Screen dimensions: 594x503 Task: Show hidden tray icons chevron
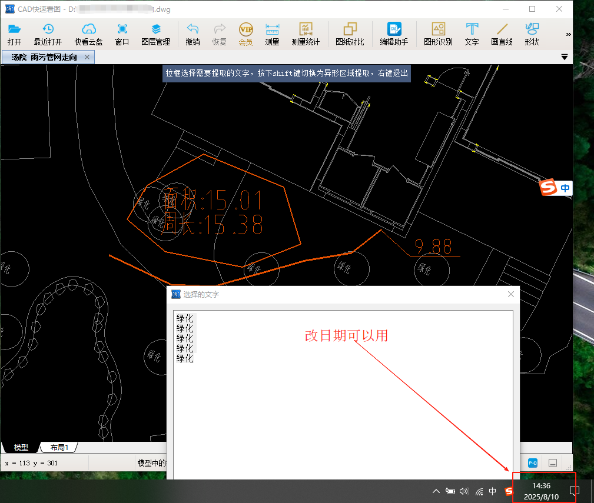436,491
